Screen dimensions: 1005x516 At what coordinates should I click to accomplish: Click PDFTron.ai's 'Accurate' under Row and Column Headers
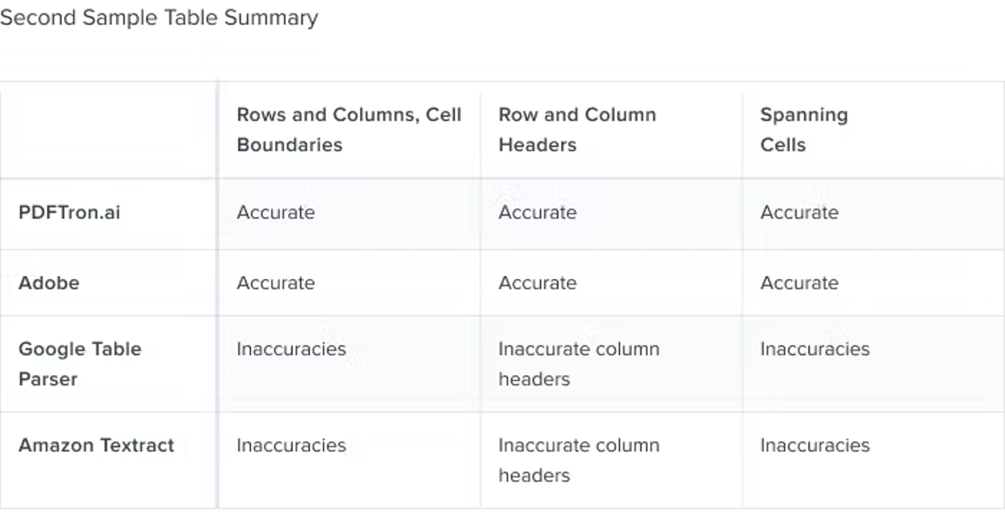(538, 213)
